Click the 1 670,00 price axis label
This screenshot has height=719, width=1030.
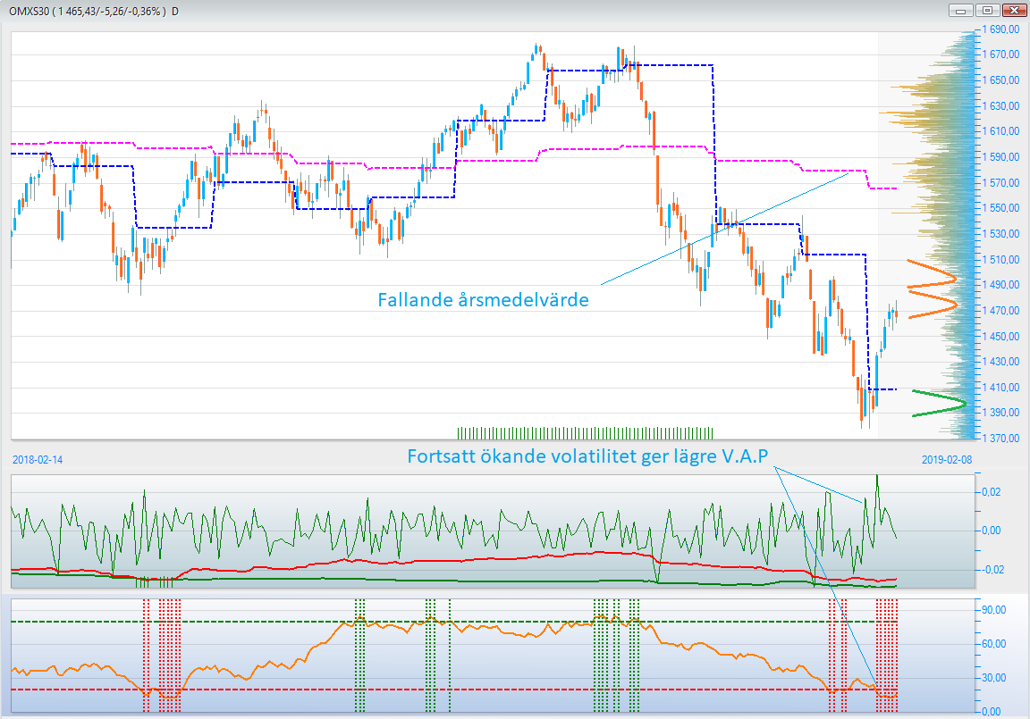coord(1001,55)
